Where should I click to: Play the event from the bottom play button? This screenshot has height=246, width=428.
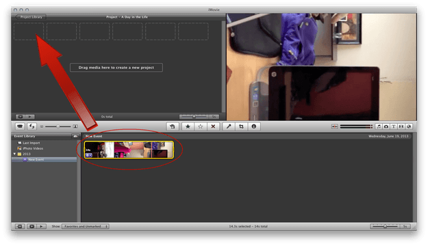[x=41, y=226]
